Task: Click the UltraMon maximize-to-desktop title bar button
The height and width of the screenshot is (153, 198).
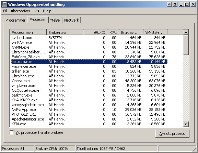Action: [x=175, y=4]
